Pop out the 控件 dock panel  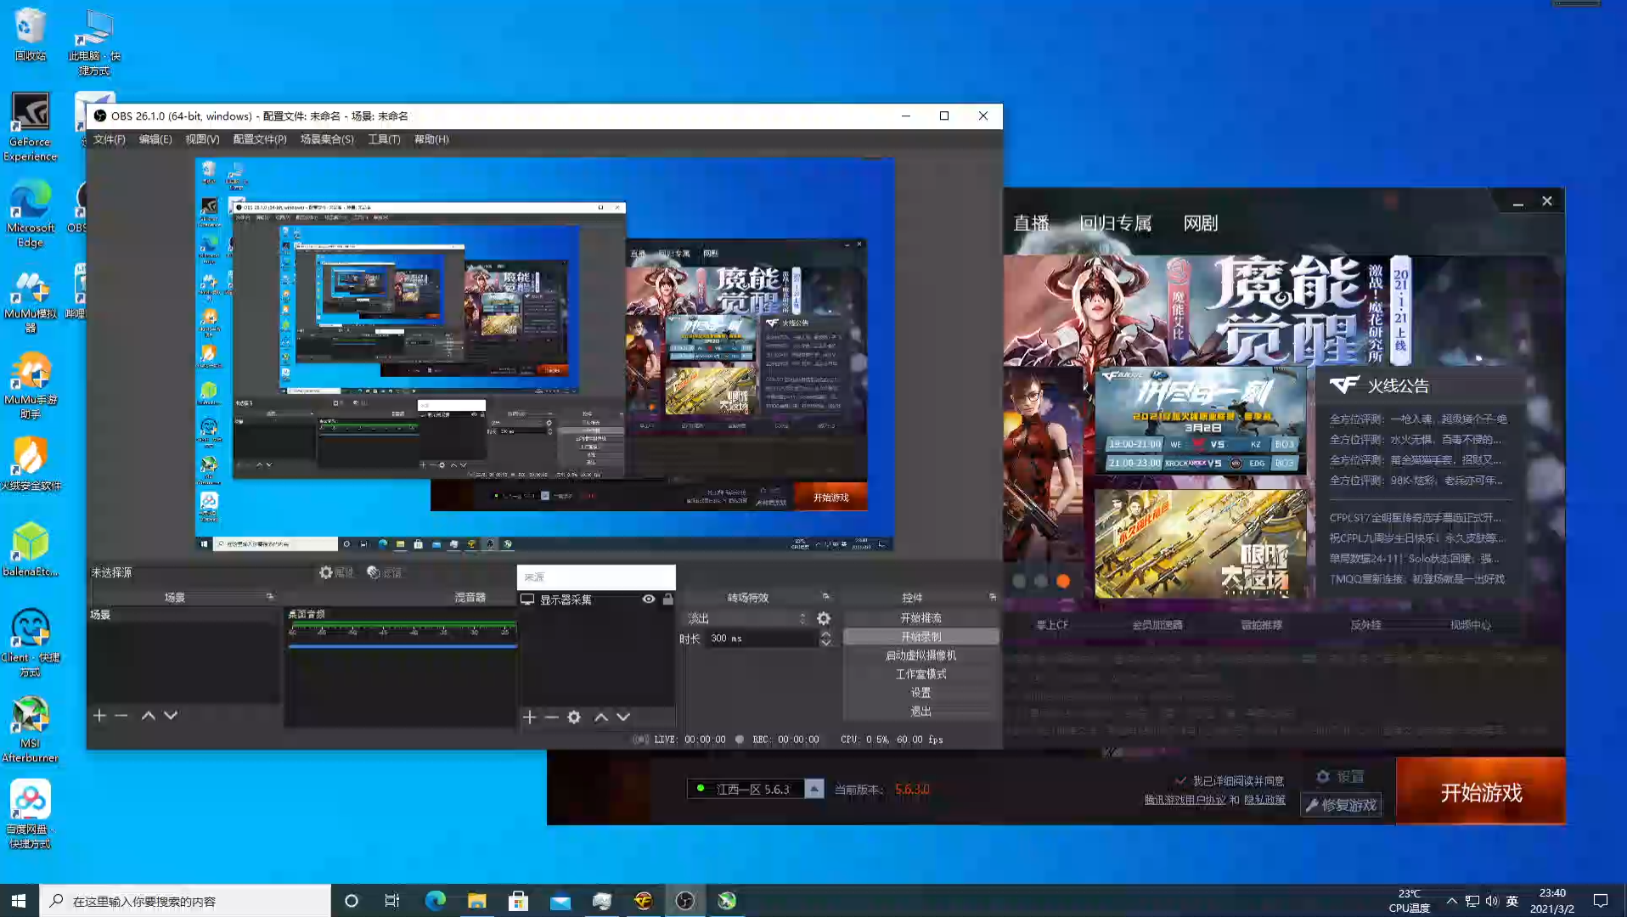[x=993, y=597]
